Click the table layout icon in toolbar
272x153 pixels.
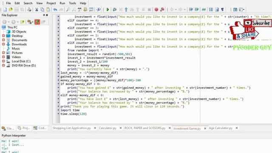pos(235,9)
